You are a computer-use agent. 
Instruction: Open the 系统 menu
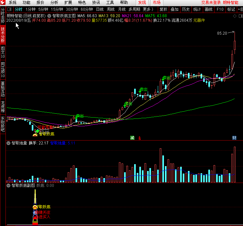pos(12,3)
